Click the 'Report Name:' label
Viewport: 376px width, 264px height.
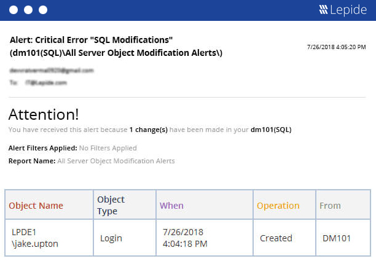coord(32,161)
